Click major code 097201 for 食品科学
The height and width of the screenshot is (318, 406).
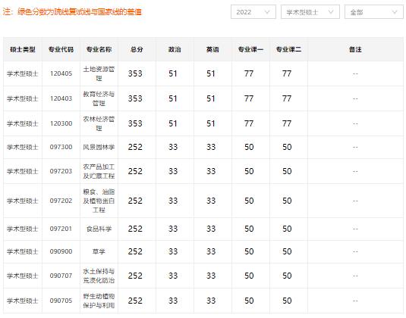[61, 229]
